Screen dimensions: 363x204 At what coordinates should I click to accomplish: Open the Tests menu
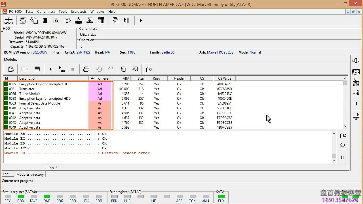click(x=29, y=12)
